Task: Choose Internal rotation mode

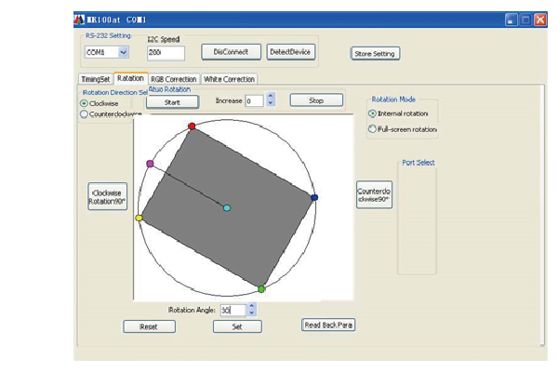Action: tap(373, 113)
